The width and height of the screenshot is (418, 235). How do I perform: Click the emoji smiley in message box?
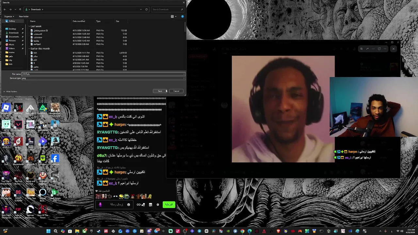[x=129, y=205]
